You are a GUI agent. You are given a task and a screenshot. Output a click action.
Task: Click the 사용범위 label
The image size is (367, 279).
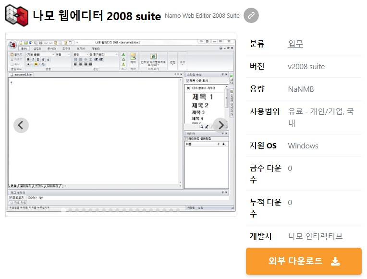[265, 111]
